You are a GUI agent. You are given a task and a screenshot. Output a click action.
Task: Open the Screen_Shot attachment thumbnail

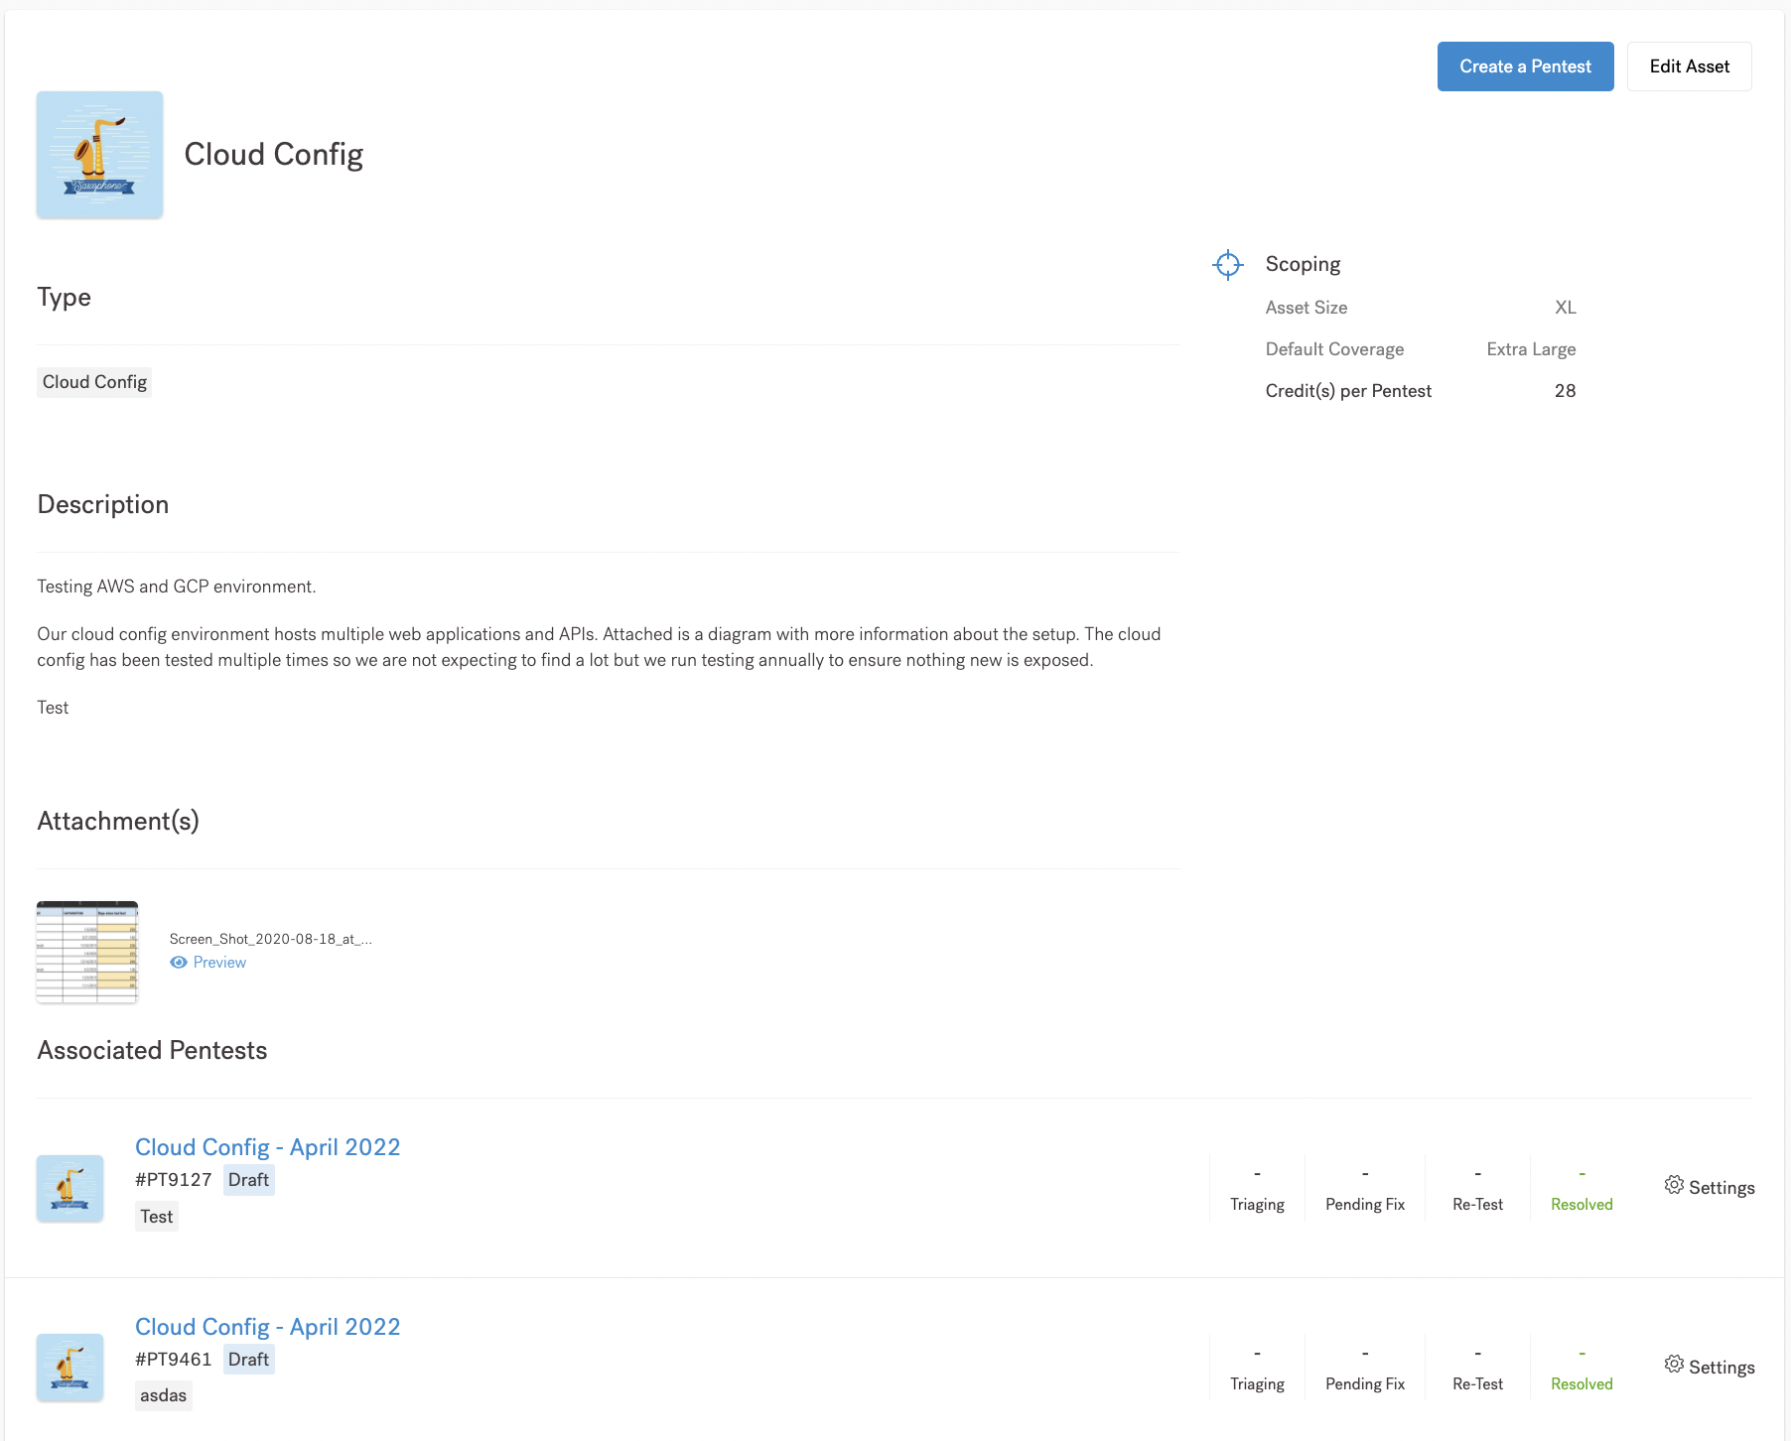87,952
